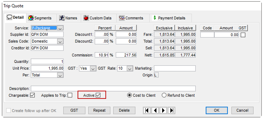Viewport: 263px width, 118px height.
Task: Click Fare exclusive value 1,813.64
Action: (164, 35)
